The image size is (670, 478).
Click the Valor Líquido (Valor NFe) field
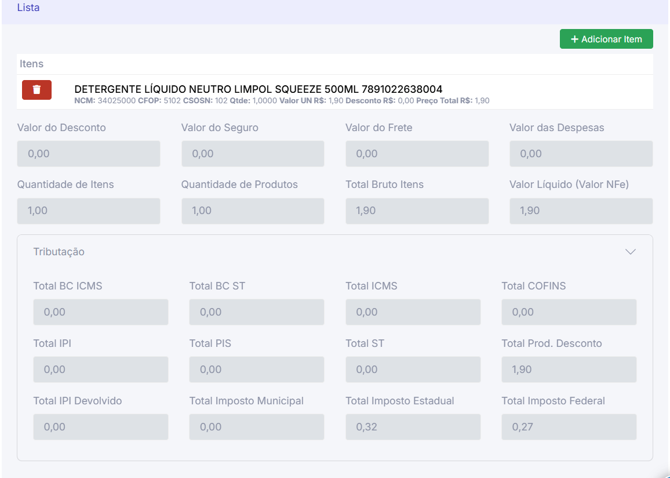[x=581, y=211]
